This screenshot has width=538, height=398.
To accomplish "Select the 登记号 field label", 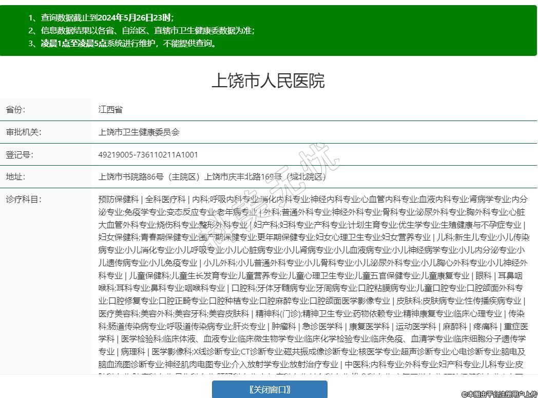I will 19,154.
